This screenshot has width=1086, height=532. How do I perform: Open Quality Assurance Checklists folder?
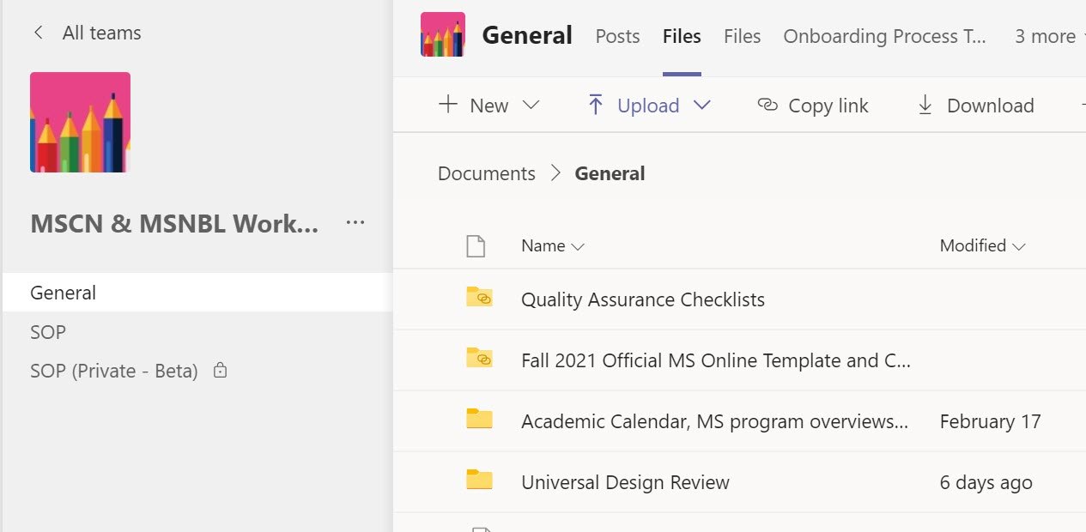click(643, 299)
